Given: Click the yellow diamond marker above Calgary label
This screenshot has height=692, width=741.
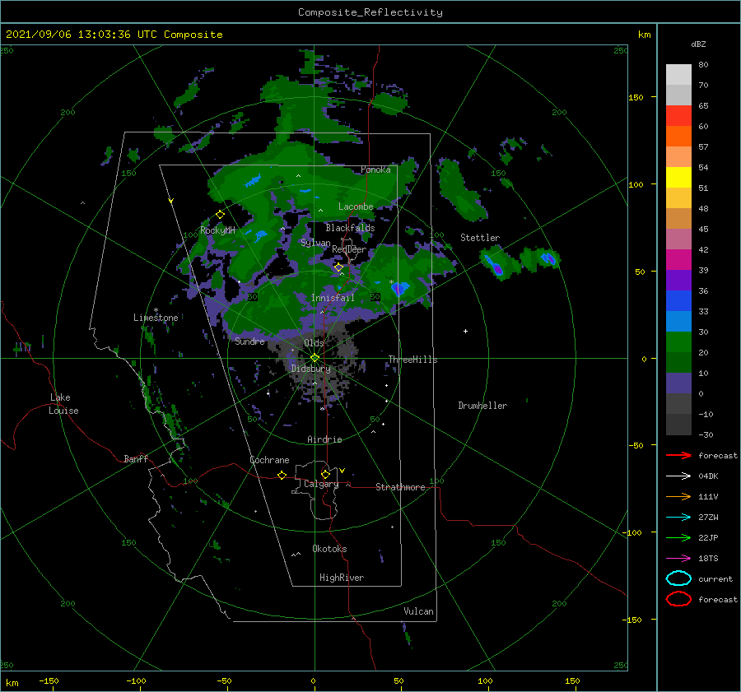Looking at the screenshot, I should 325,474.
